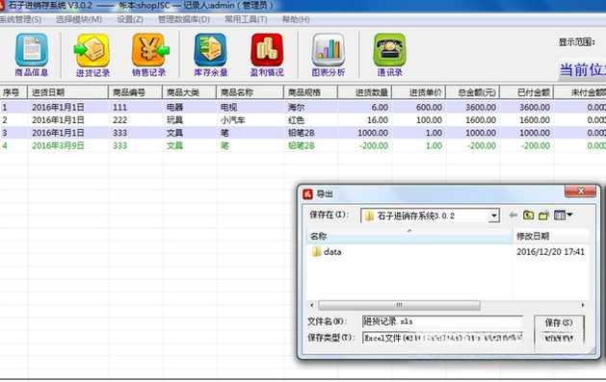Open the 系统管理(S) menu
This screenshot has height=382, width=606.
pyautogui.click(x=20, y=19)
